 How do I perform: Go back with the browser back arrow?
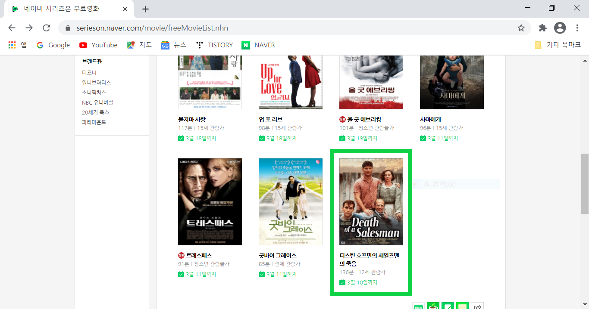12,28
